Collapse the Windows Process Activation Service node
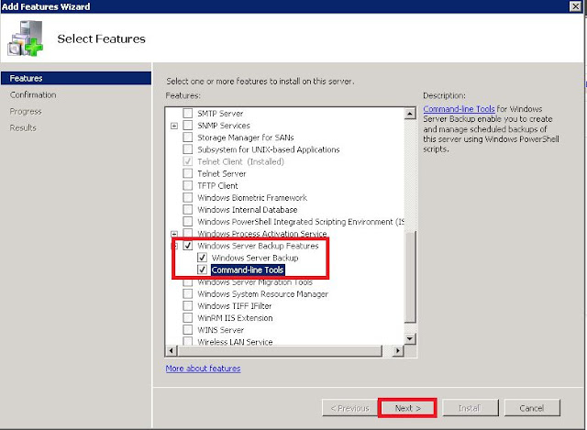 pos(174,234)
